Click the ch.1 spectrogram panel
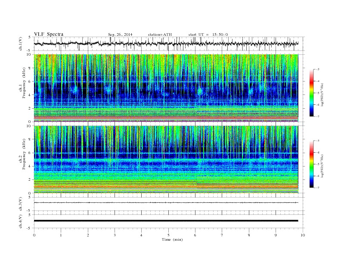 coord(166,88)
